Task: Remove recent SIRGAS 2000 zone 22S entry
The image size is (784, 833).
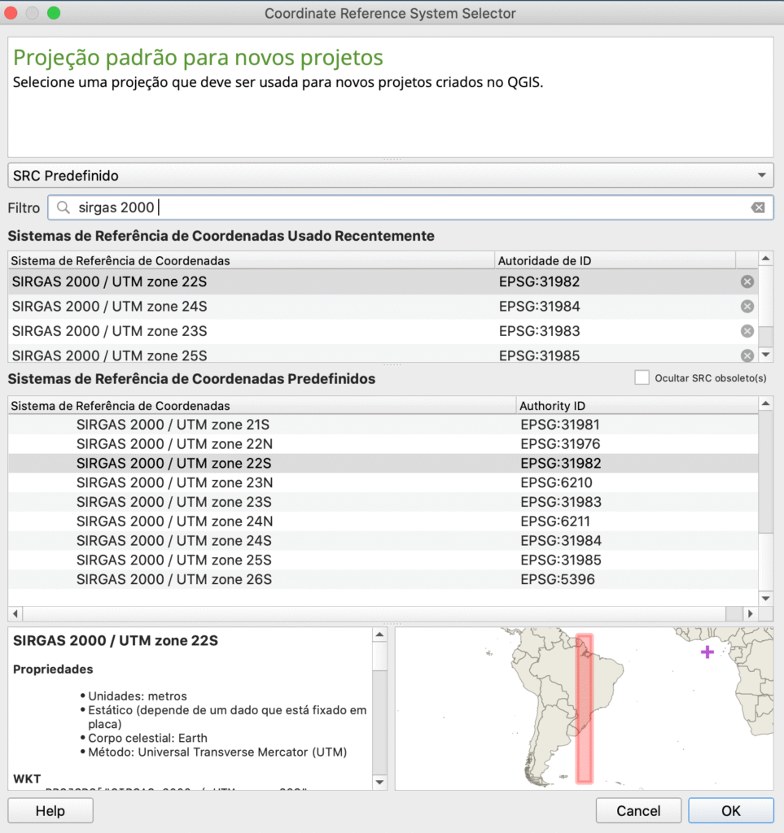Action: [x=747, y=281]
